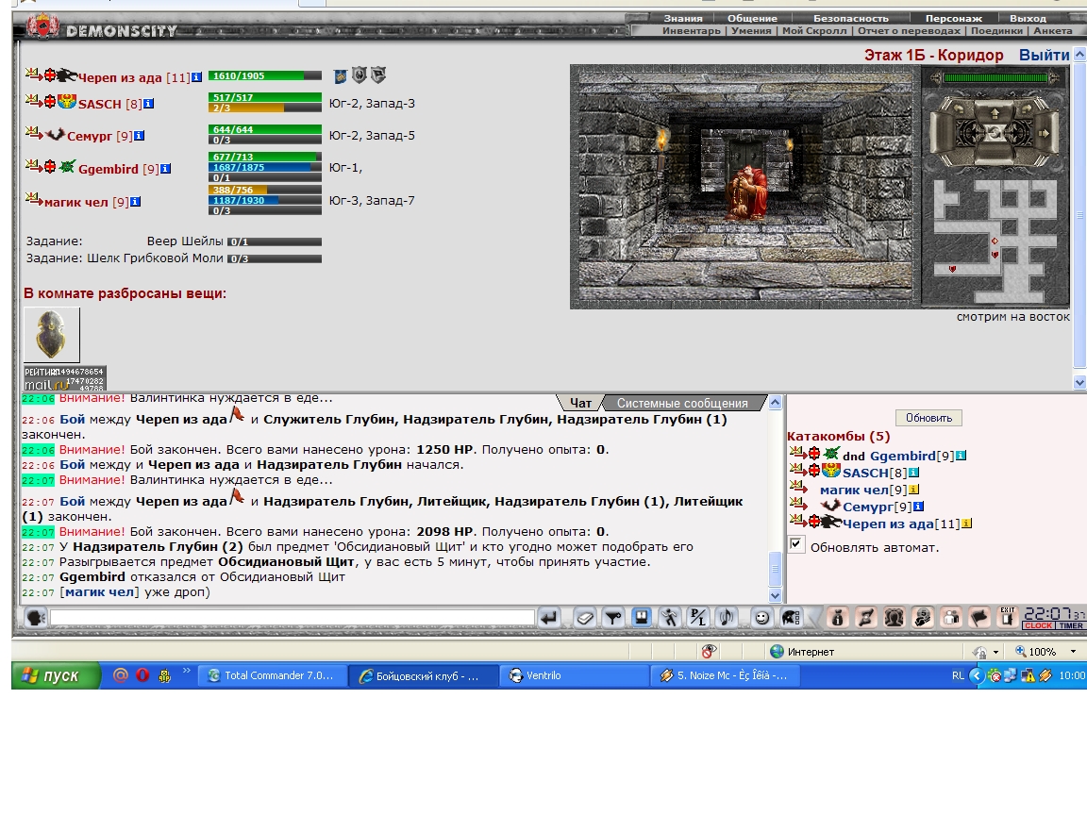The width and height of the screenshot is (1087, 815).
Task: Turn left with curved left arrow
Action: click(961, 108)
